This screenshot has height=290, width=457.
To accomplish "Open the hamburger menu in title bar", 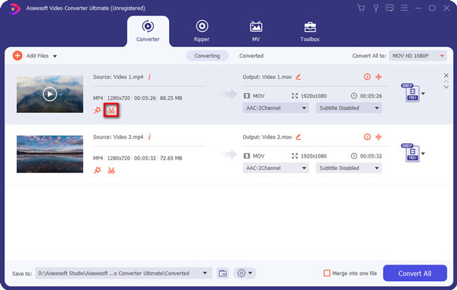I will point(404,8).
